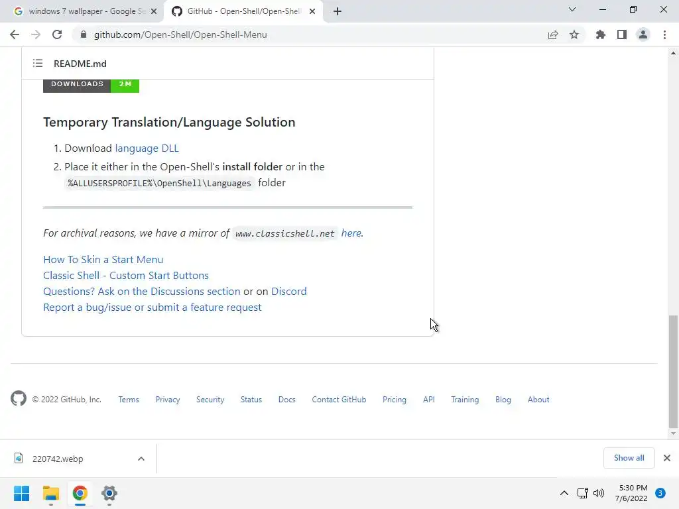Open the classicshell.net mirror 'here' link

(x=351, y=233)
